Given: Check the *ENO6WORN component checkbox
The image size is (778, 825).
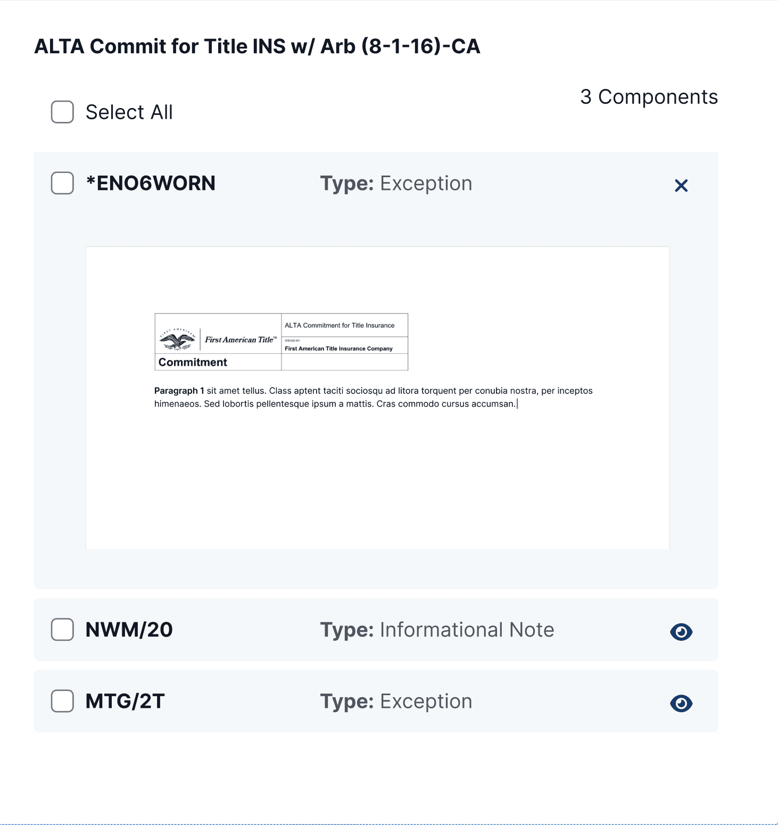Looking at the screenshot, I should pyautogui.click(x=62, y=183).
